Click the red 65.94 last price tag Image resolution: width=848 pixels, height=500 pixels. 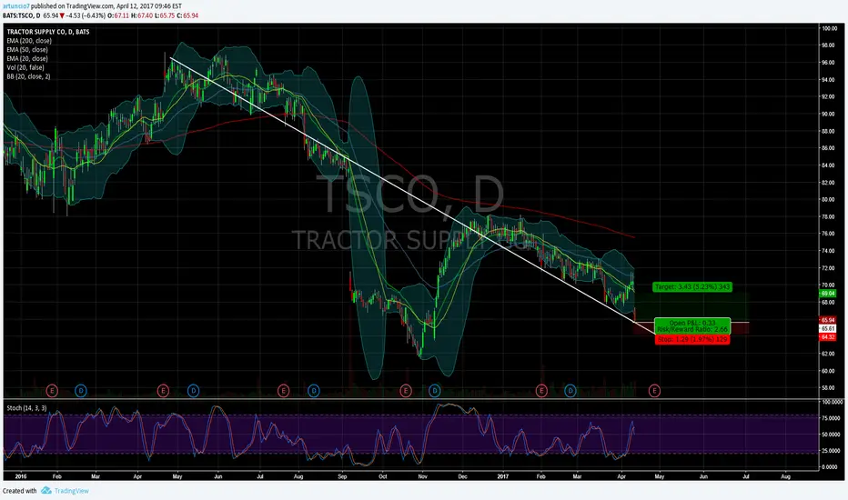828,321
